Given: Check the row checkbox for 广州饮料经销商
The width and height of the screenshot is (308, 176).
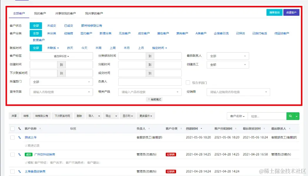Looking at the screenshot, I should [x=12, y=154].
